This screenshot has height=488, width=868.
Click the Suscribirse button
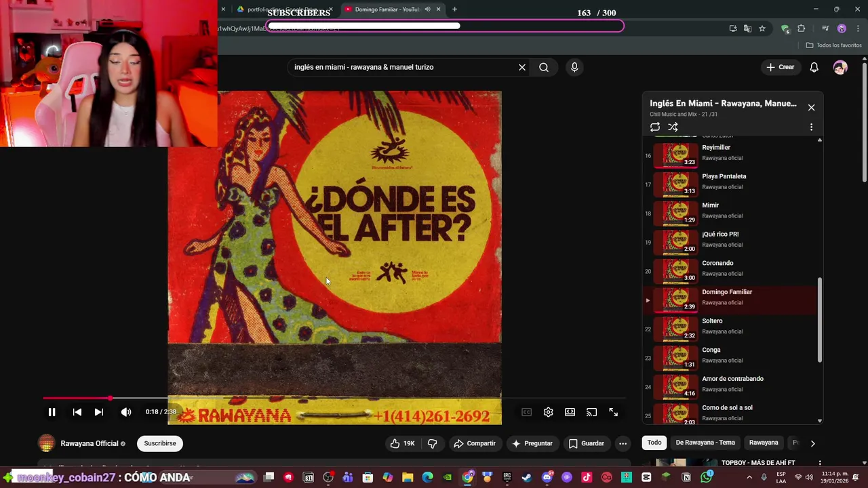160,443
